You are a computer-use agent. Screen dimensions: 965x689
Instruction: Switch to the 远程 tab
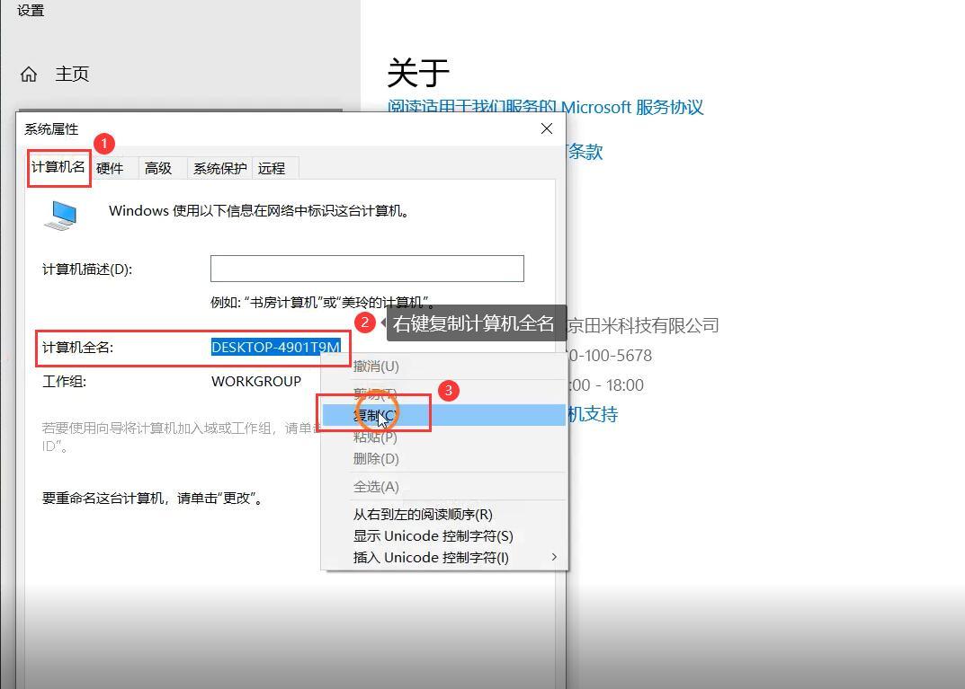pyautogui.click(x=273, y=168)
